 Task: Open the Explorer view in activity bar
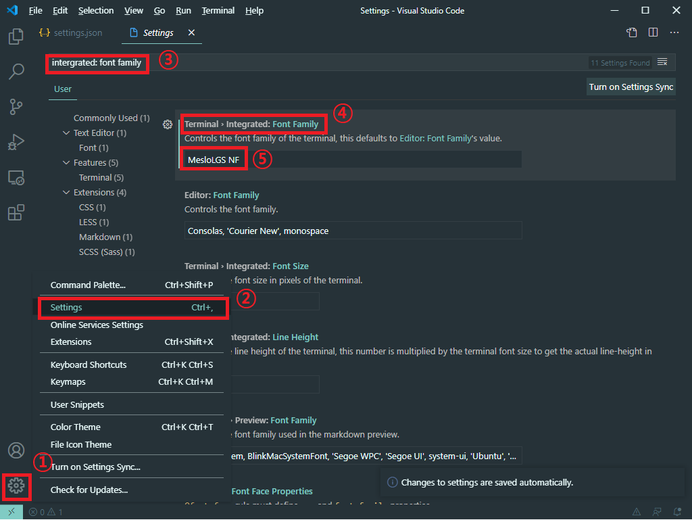16,37
